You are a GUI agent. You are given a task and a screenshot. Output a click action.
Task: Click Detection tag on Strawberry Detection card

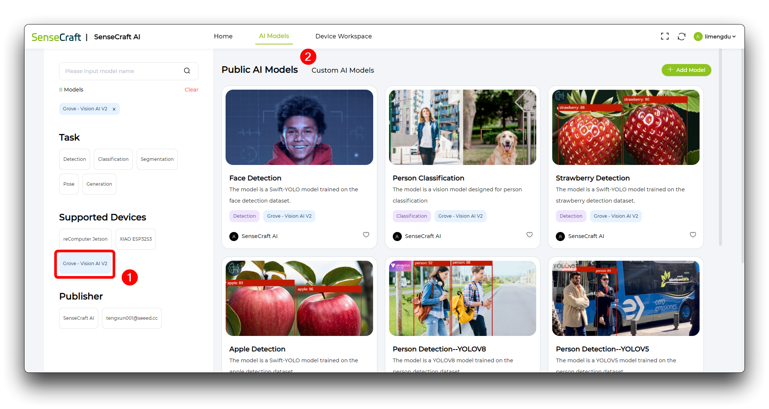[571, 216]
